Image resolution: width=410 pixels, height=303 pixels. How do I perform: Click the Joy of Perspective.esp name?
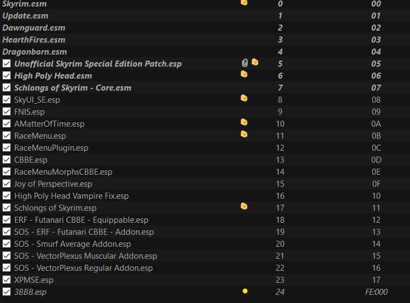click(x=53, y=184)
